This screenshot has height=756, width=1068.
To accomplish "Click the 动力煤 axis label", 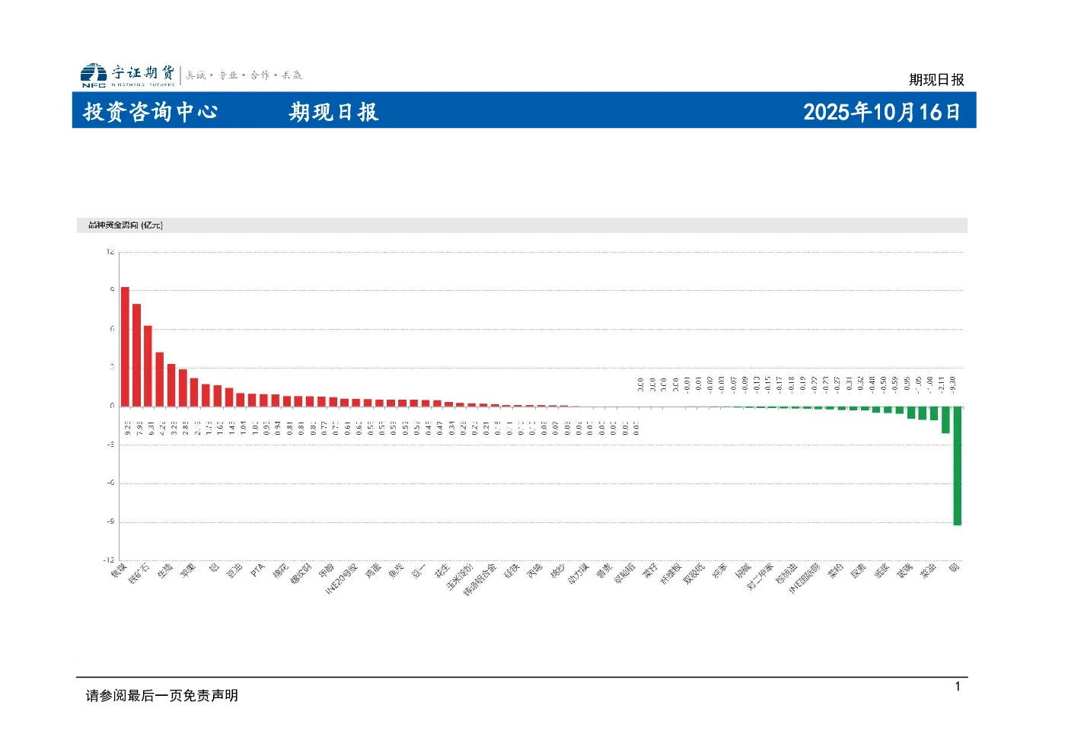I will (x=579, y=573).
